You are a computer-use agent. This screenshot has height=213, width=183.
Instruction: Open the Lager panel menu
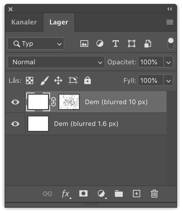pos(170,22)
